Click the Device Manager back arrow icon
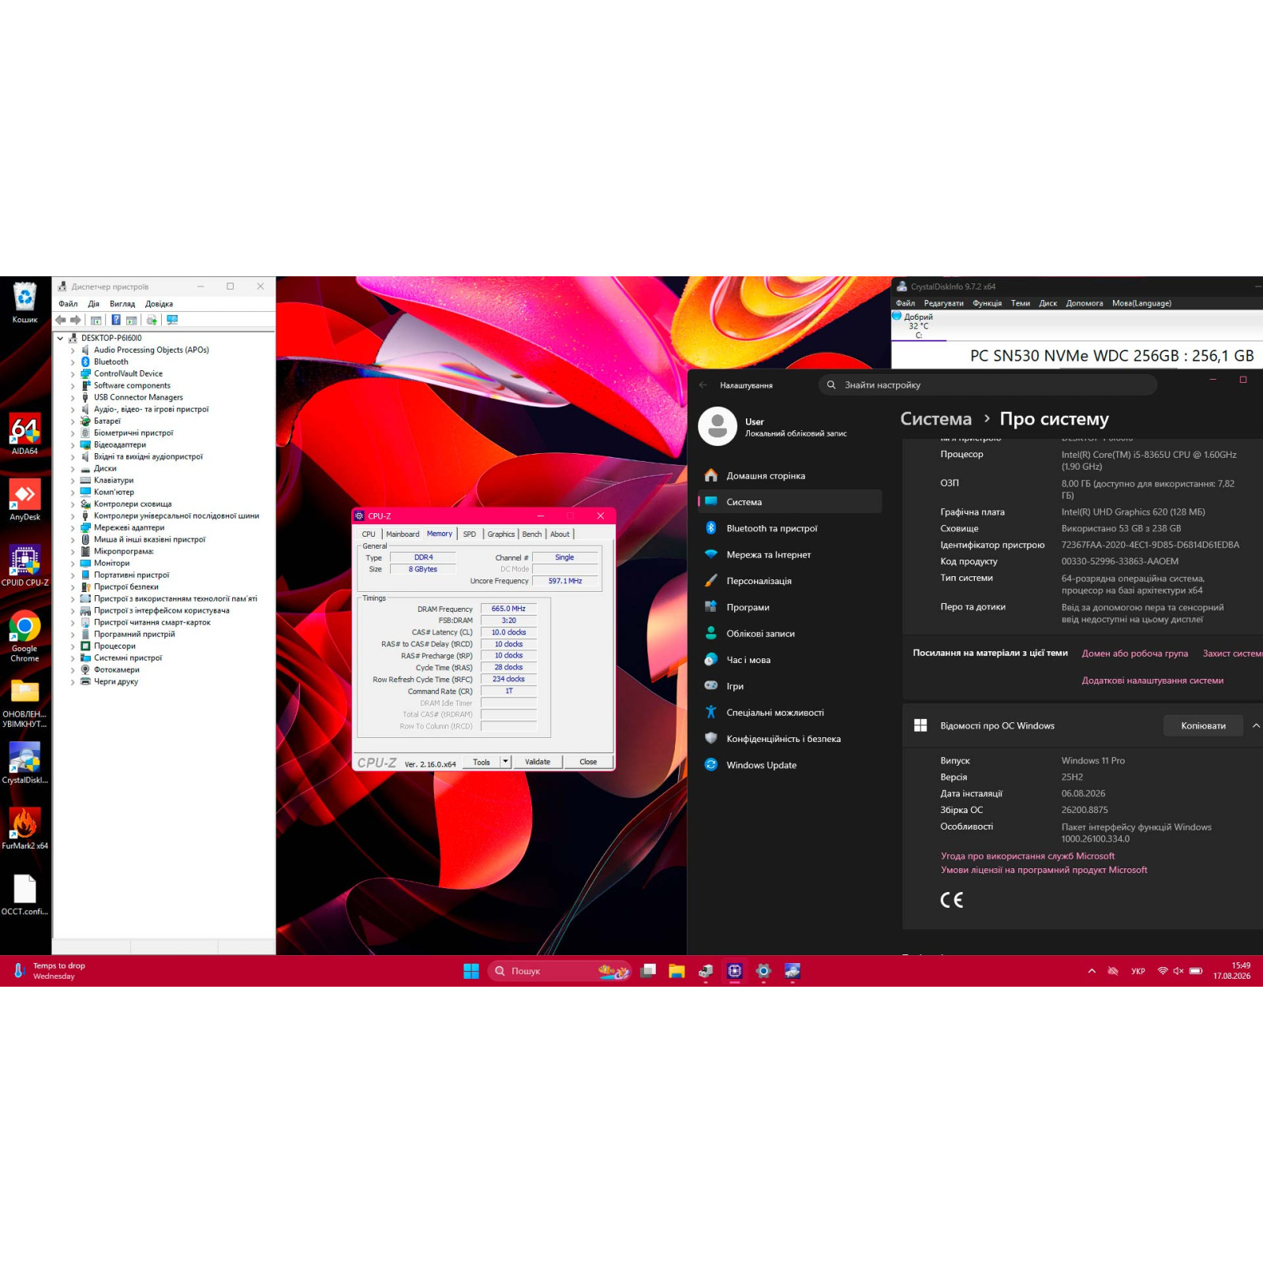1263x1263 pixels. (61, 320)
